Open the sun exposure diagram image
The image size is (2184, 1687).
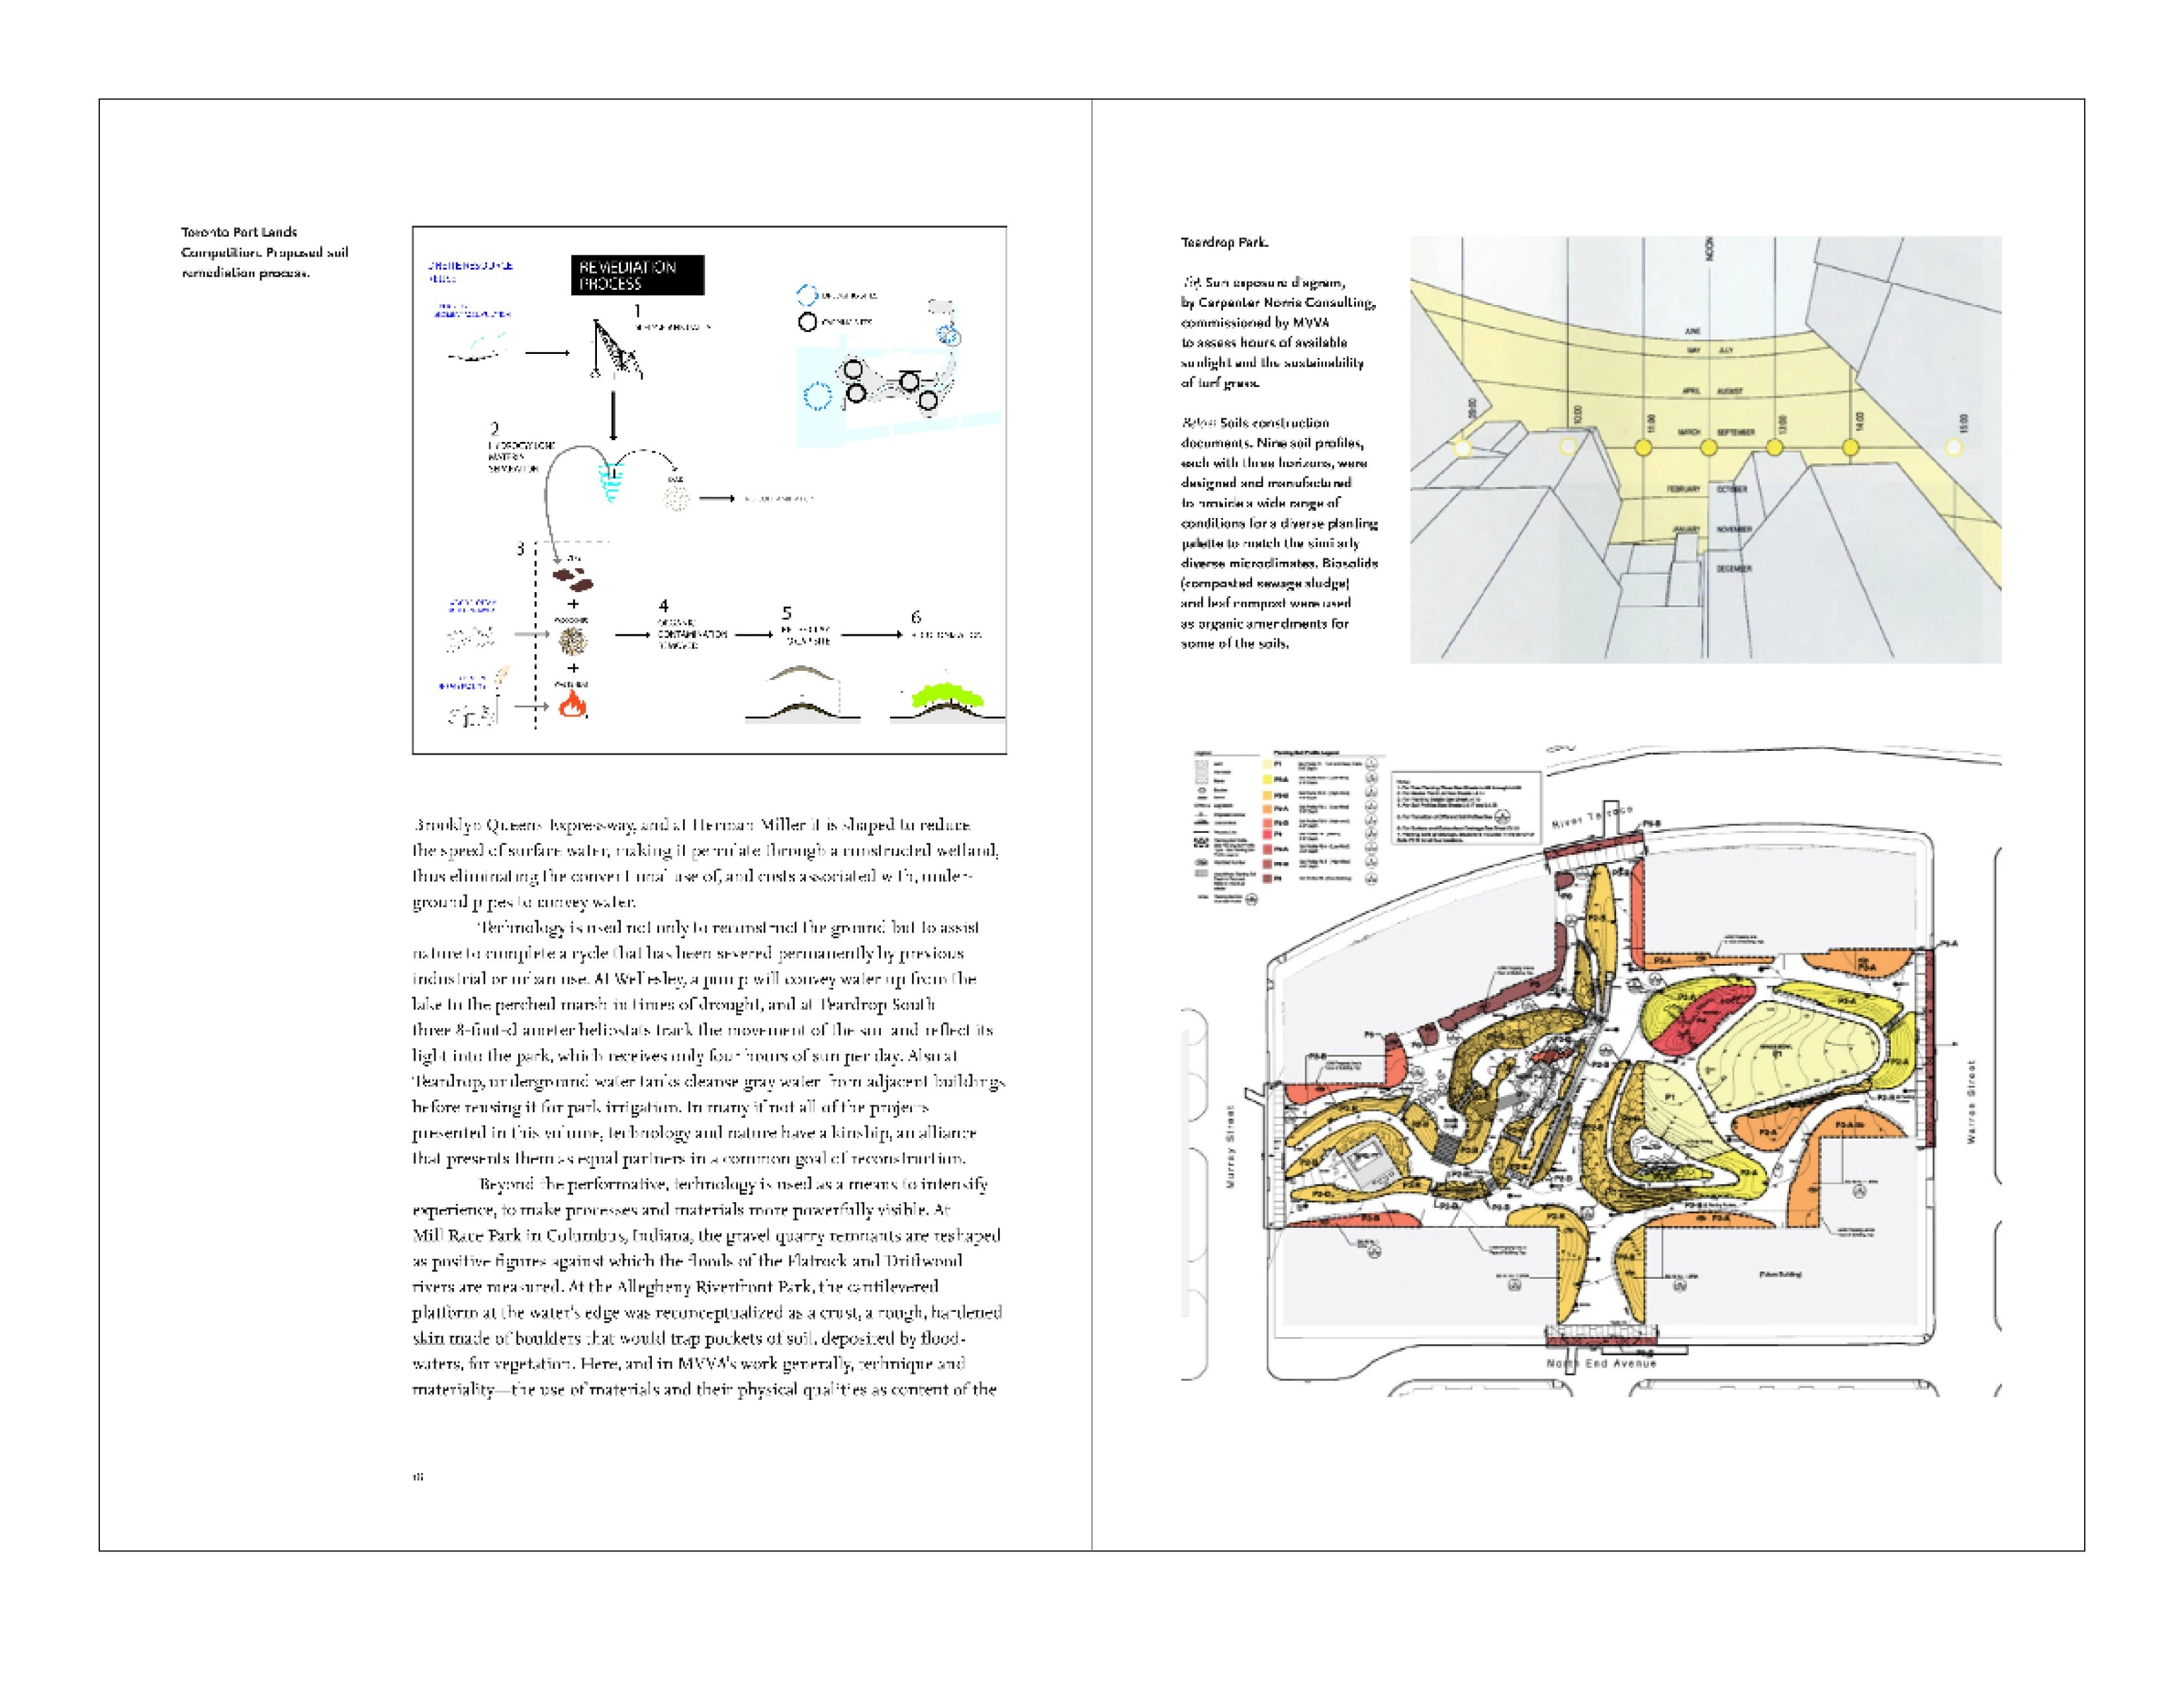point(1705,450)
